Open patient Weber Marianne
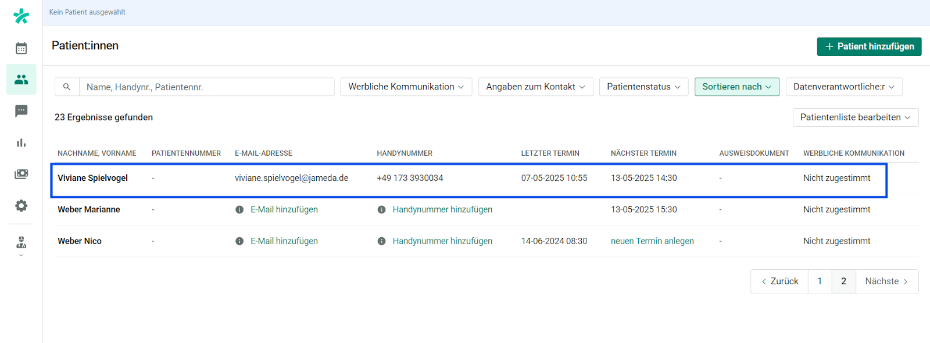This screenshot has height=343, width=930. 89,209
